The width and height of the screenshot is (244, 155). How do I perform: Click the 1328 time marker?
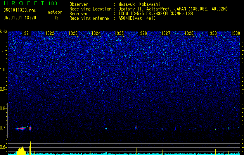[x=189, y=33]
